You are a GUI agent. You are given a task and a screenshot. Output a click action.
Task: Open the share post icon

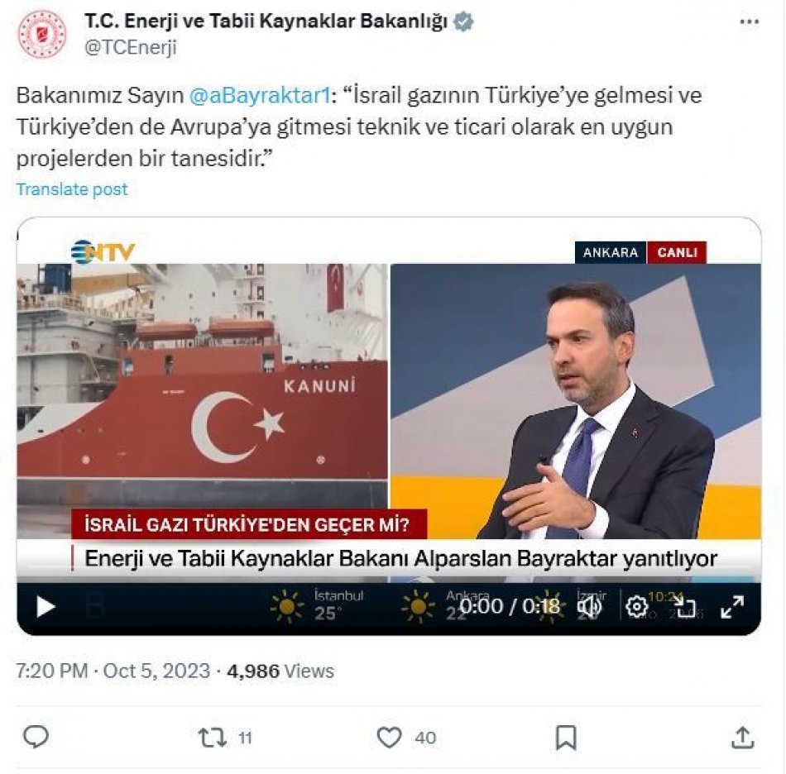pyautogui.click(x=743, y=738)
